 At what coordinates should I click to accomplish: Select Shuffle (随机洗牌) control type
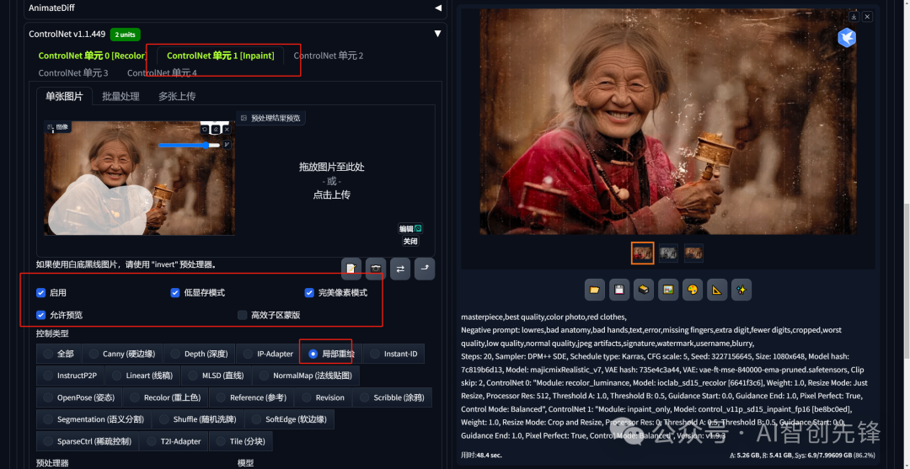coord(198,419)
